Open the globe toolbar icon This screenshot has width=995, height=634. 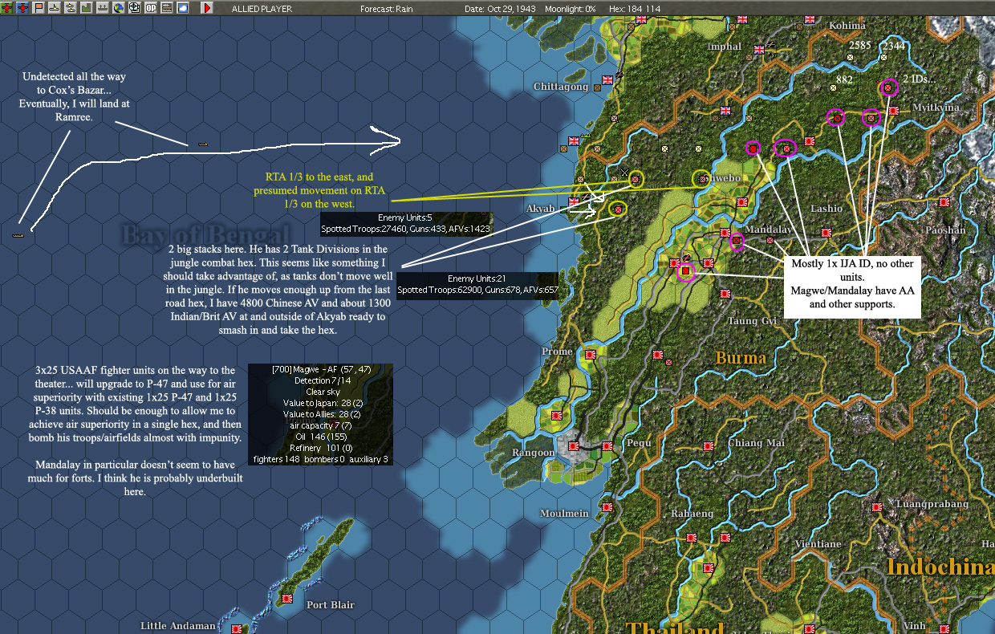119,8
